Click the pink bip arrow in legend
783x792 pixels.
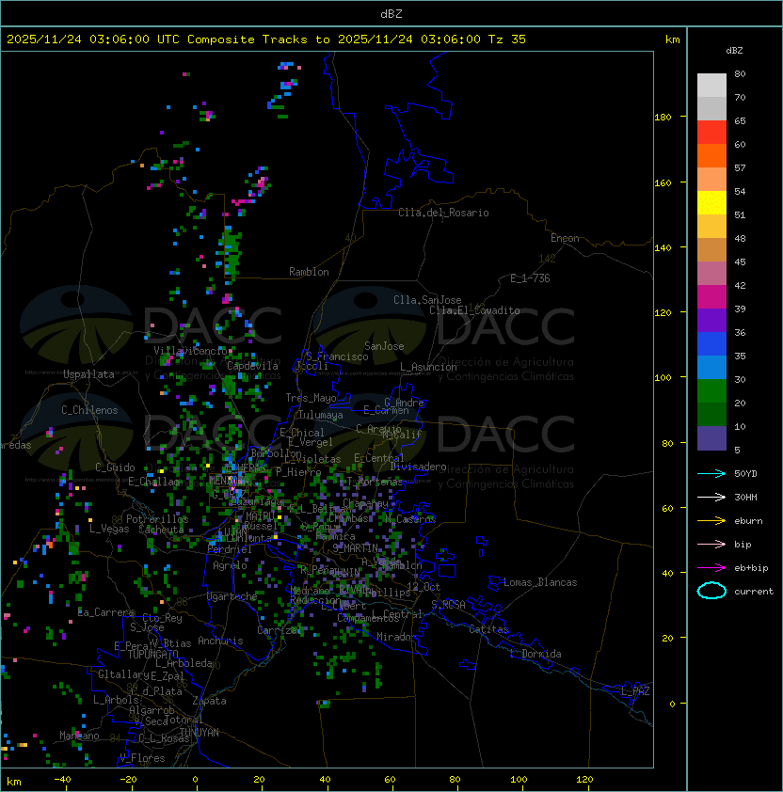tap(711, 544)
